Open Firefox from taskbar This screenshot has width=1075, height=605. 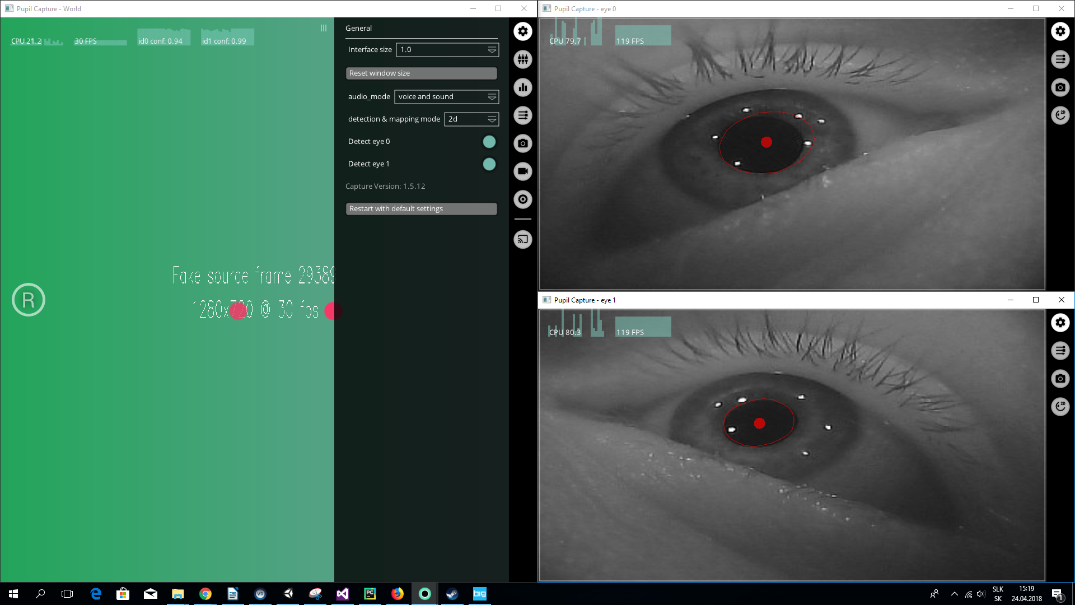pyautogui.click(x=398, y=594)
